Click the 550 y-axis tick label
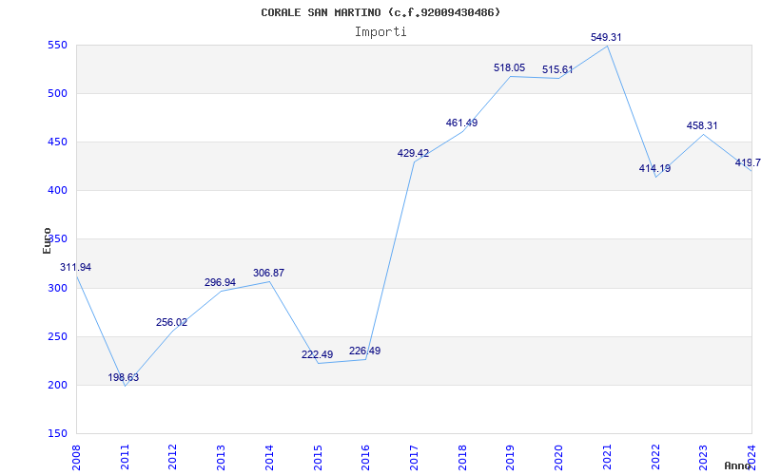Viewport: 761px width, 475px height. tap(57, 46)
